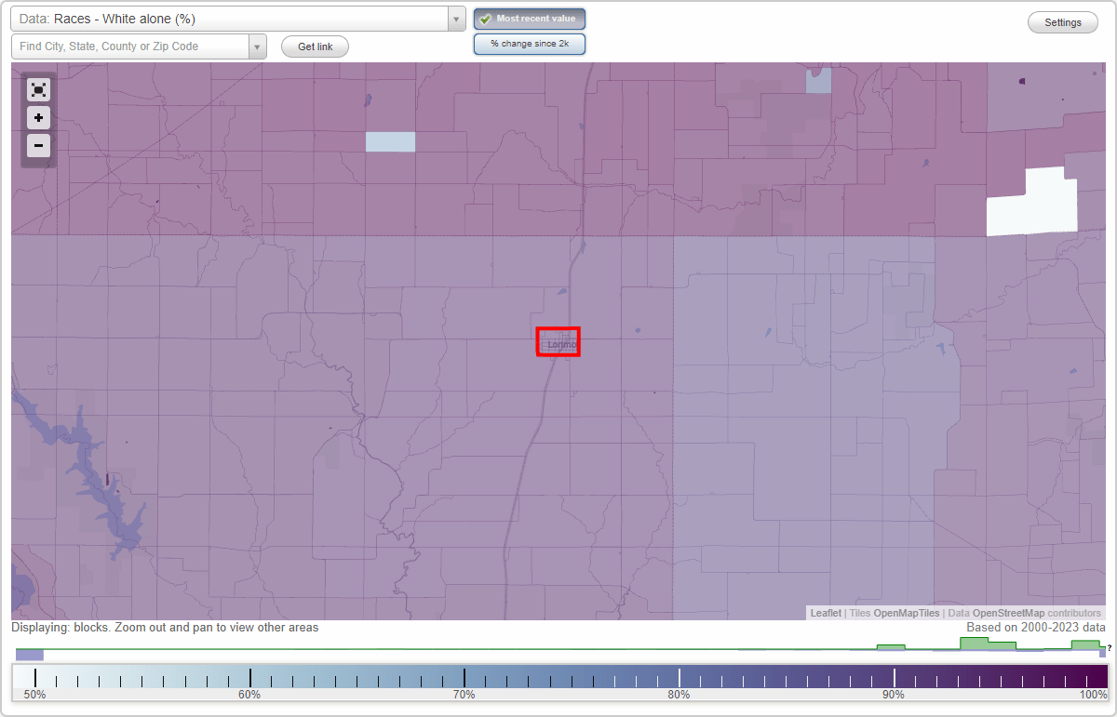Zoom out using the minus map icon
Screen dimensions: 1117x717
click(x=38, y=146)
